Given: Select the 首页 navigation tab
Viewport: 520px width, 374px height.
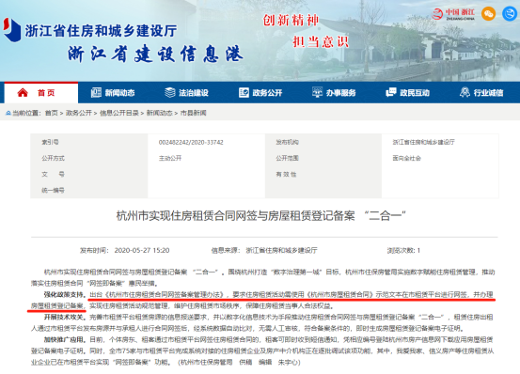Looking at the screenshot, I should coord(41,93).
